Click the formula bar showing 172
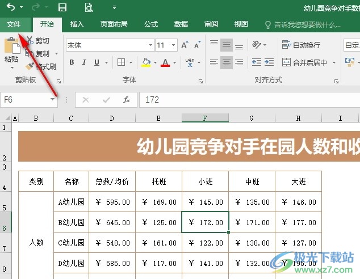 pyautogui.click(x=249, y=100)
